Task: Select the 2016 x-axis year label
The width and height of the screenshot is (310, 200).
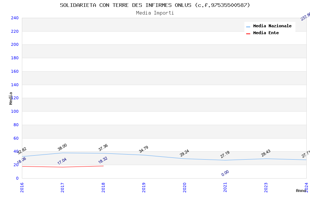Action: tap(22, 187)
